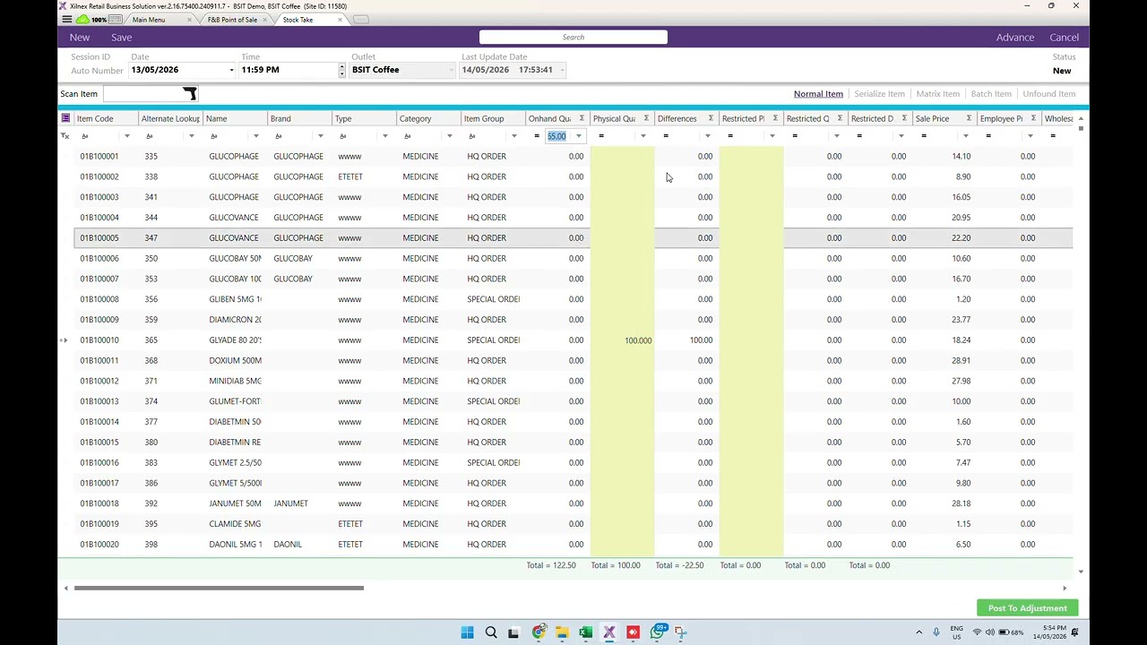Select the Batch Item tab

(991, 93)
